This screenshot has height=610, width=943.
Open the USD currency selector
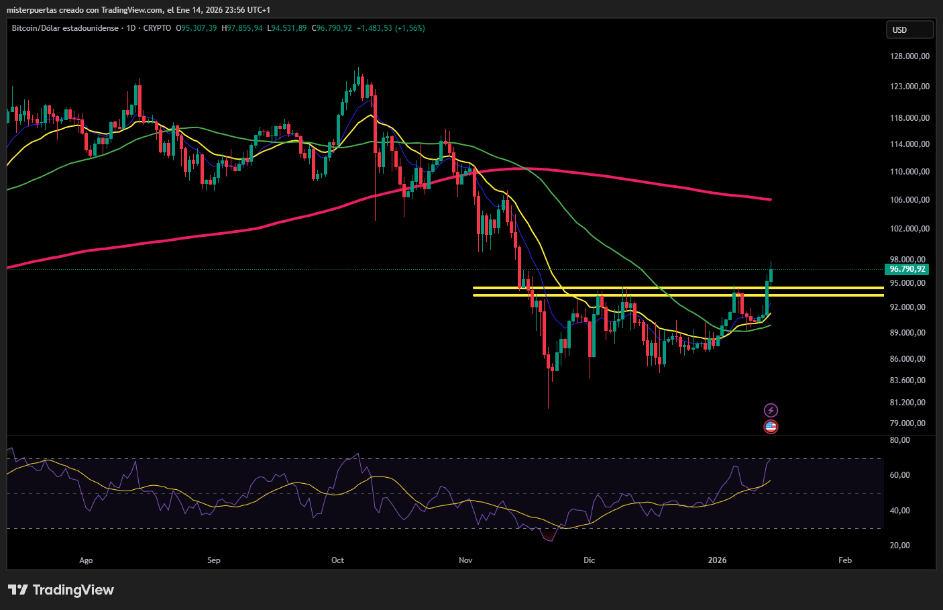tap(909, 30)
